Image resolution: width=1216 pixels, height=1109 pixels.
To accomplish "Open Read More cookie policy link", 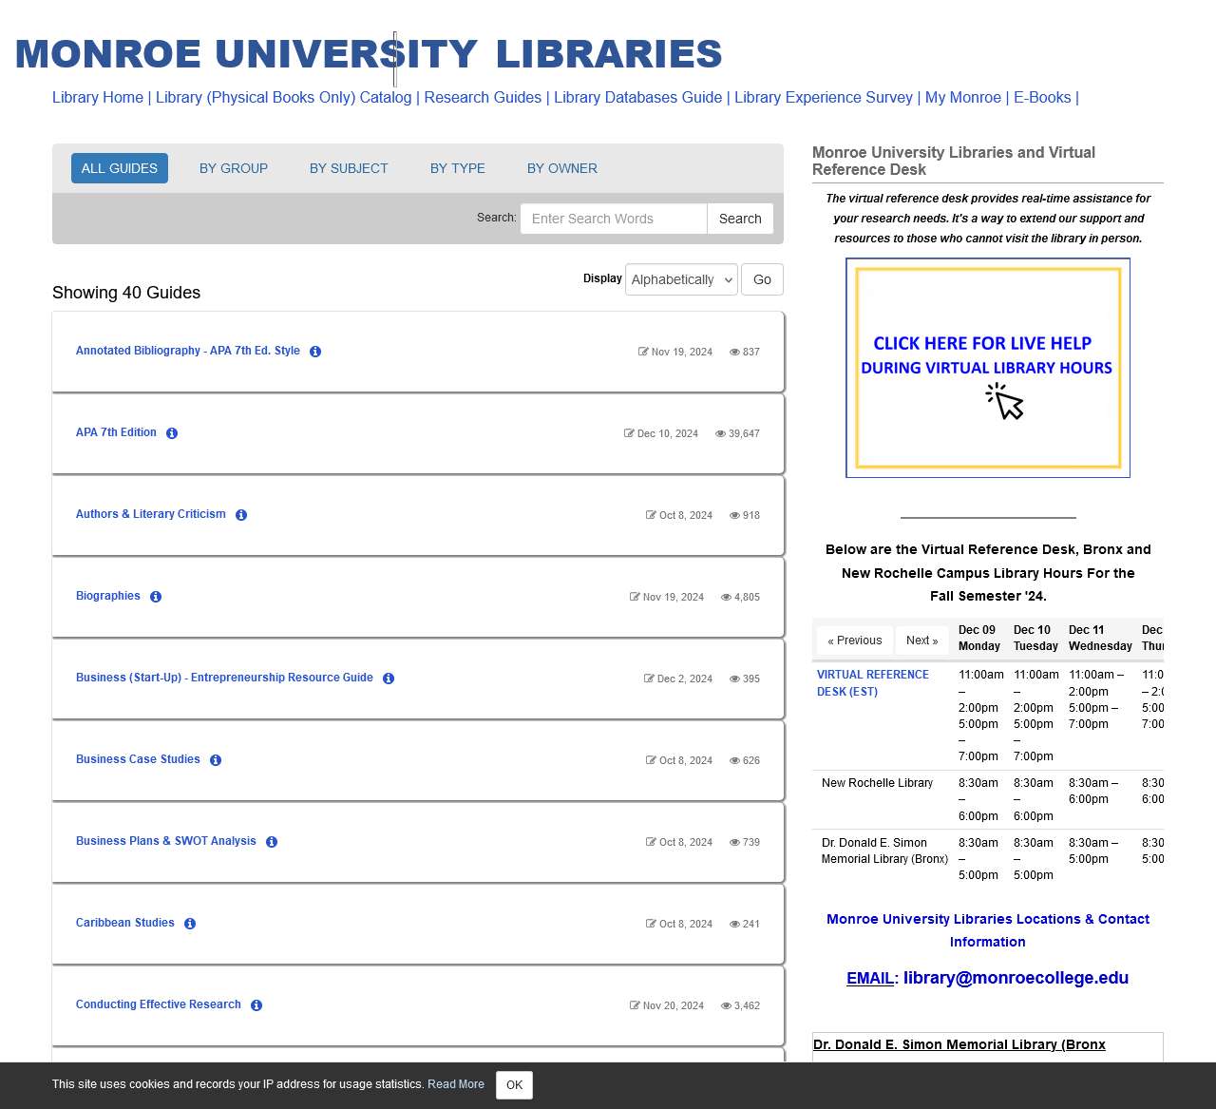I will point(456,1084).
